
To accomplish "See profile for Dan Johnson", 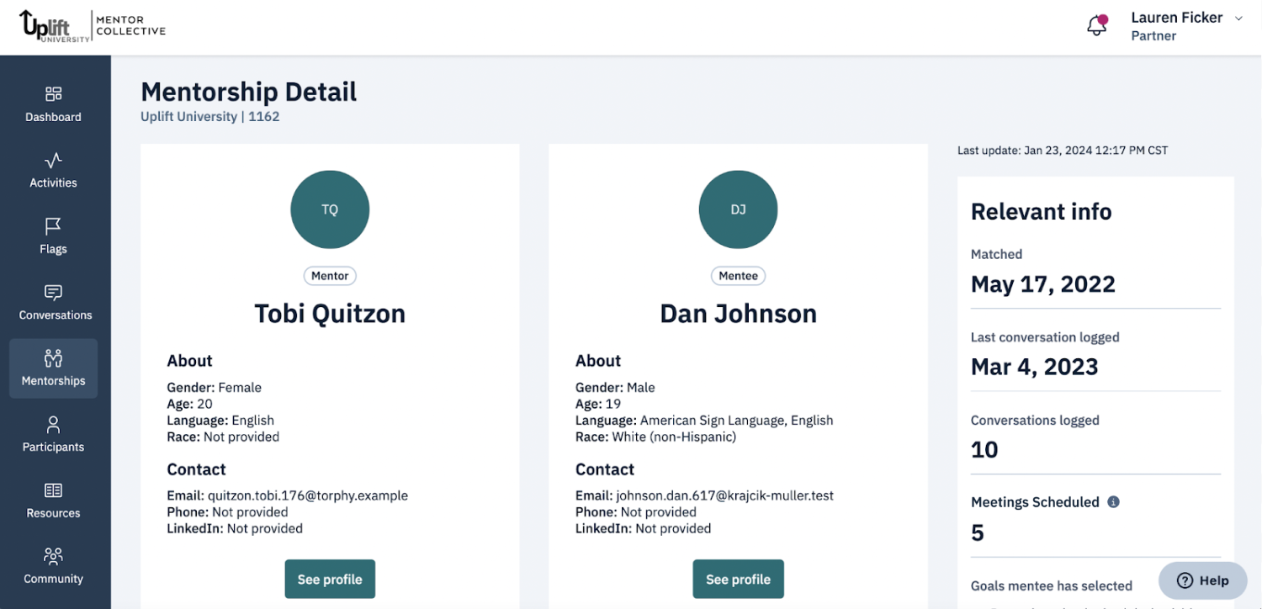I will [738, 579].
